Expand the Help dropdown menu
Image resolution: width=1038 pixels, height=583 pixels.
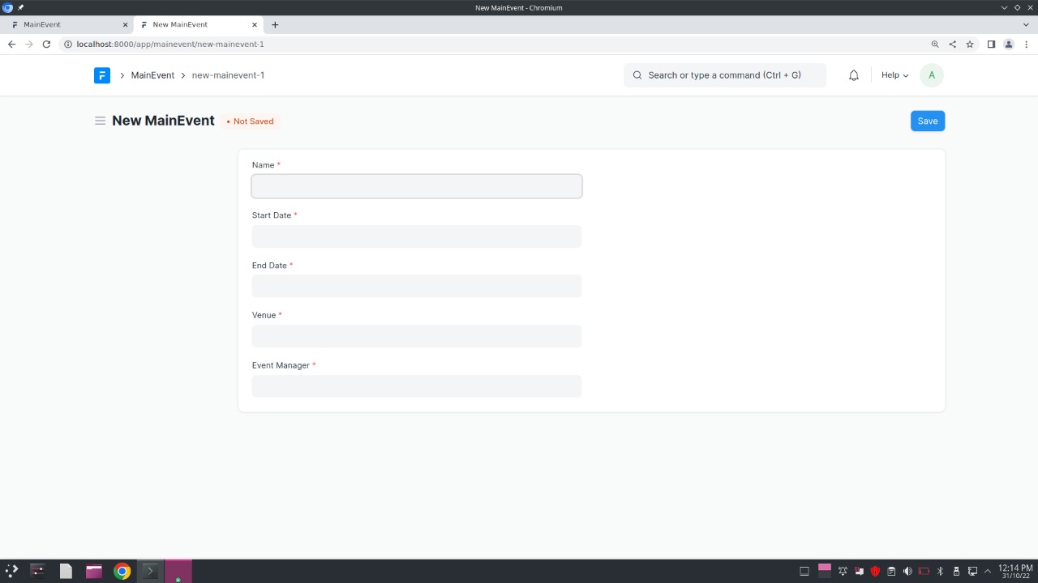pos(894,75)
